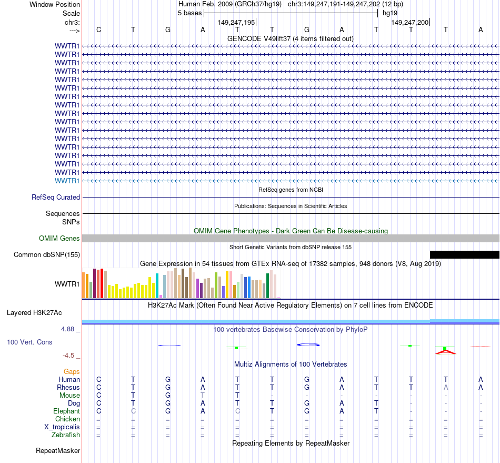
Task: Select the Layered H3K27Ac label
Action: (34, 313)
